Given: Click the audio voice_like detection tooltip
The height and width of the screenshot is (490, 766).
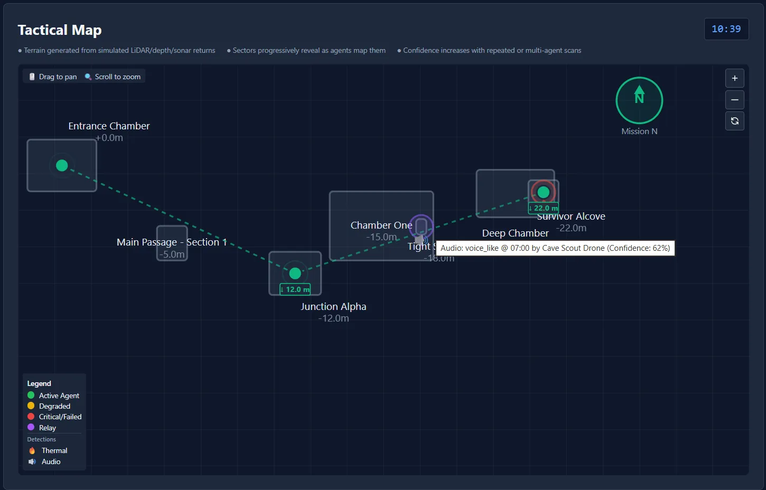Looking at the screenshot, I should point(555,248).
